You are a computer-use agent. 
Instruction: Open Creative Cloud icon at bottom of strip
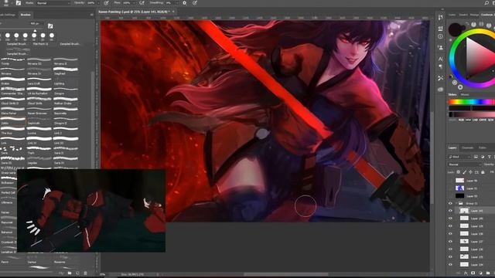coord(440,90)
